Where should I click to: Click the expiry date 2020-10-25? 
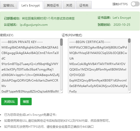click(122, 25)
